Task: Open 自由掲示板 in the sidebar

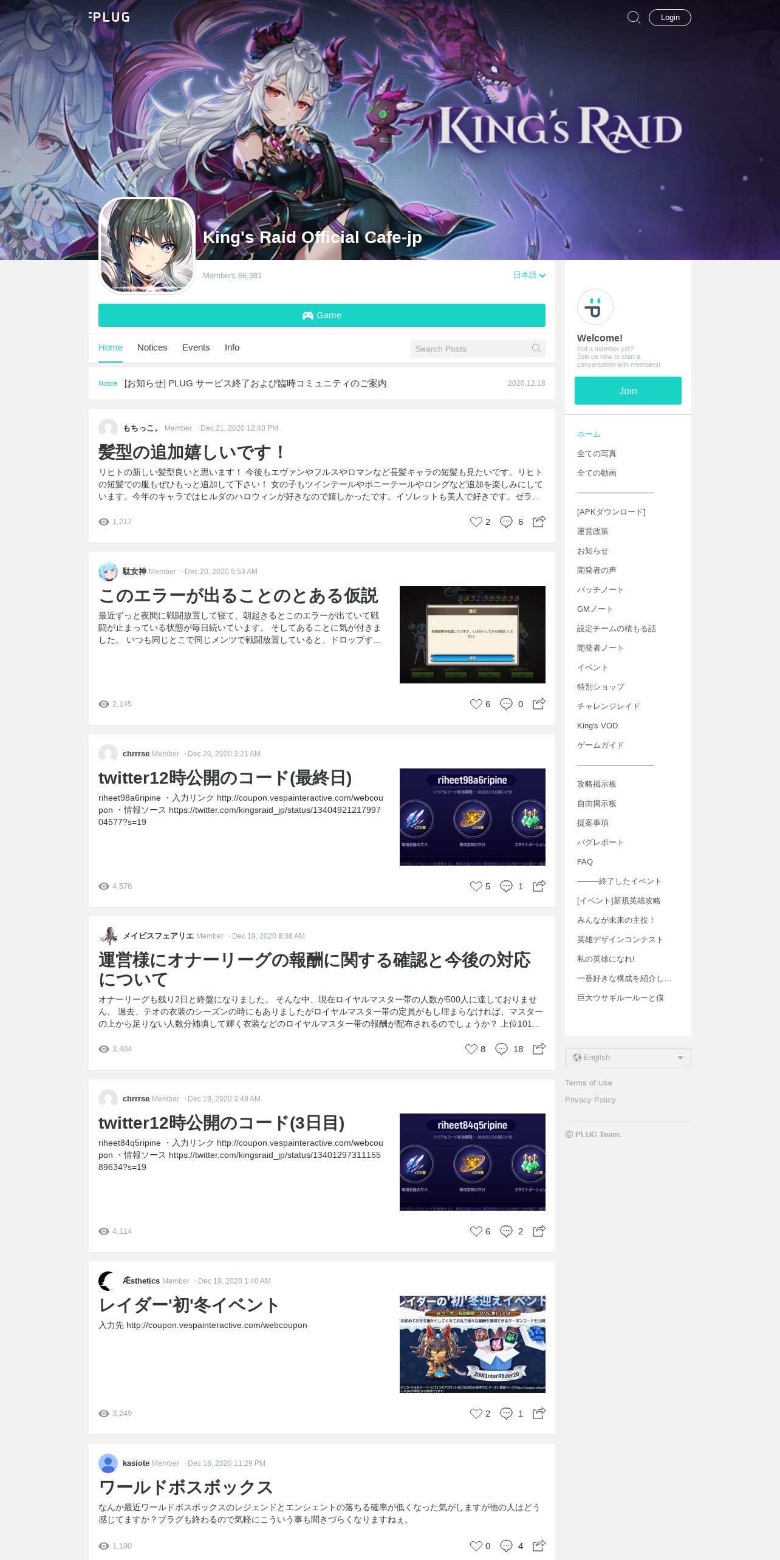Action: click(x=597, y=804)
